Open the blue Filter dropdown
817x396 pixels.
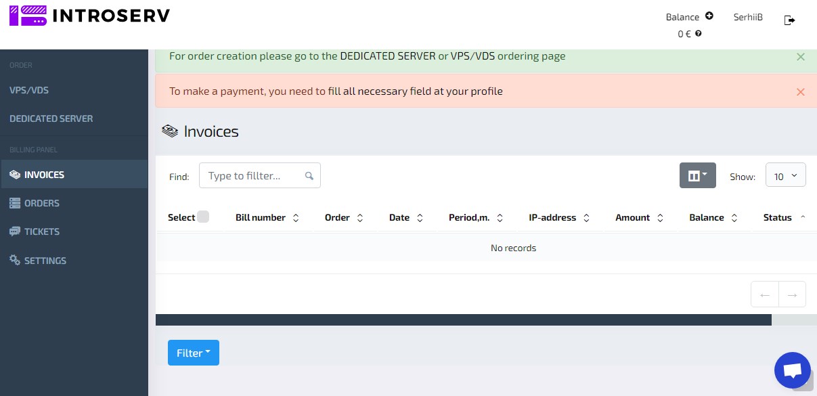click(193, 353)
